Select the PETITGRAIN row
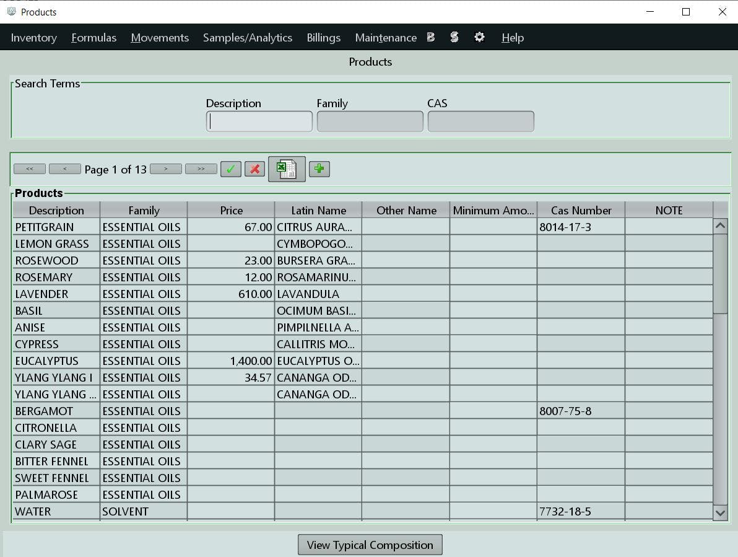 coord(362,227)
